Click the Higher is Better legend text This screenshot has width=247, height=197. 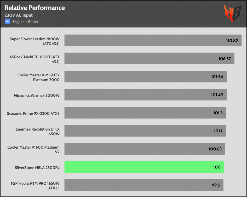pos(26,22)
